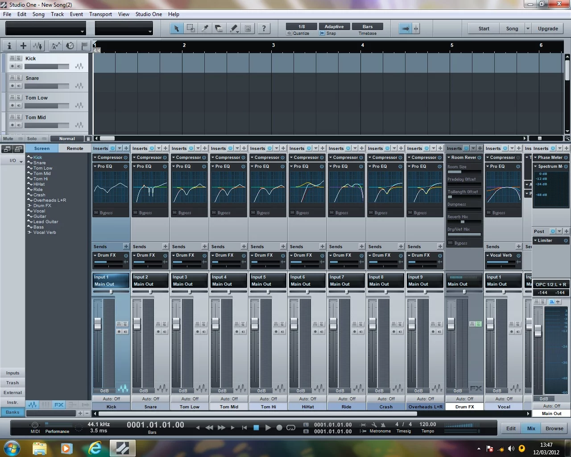Open the 1/8 Quantize dropdown
The width and height of the screenshot is (571, 457).
click(x=301, y=26)
